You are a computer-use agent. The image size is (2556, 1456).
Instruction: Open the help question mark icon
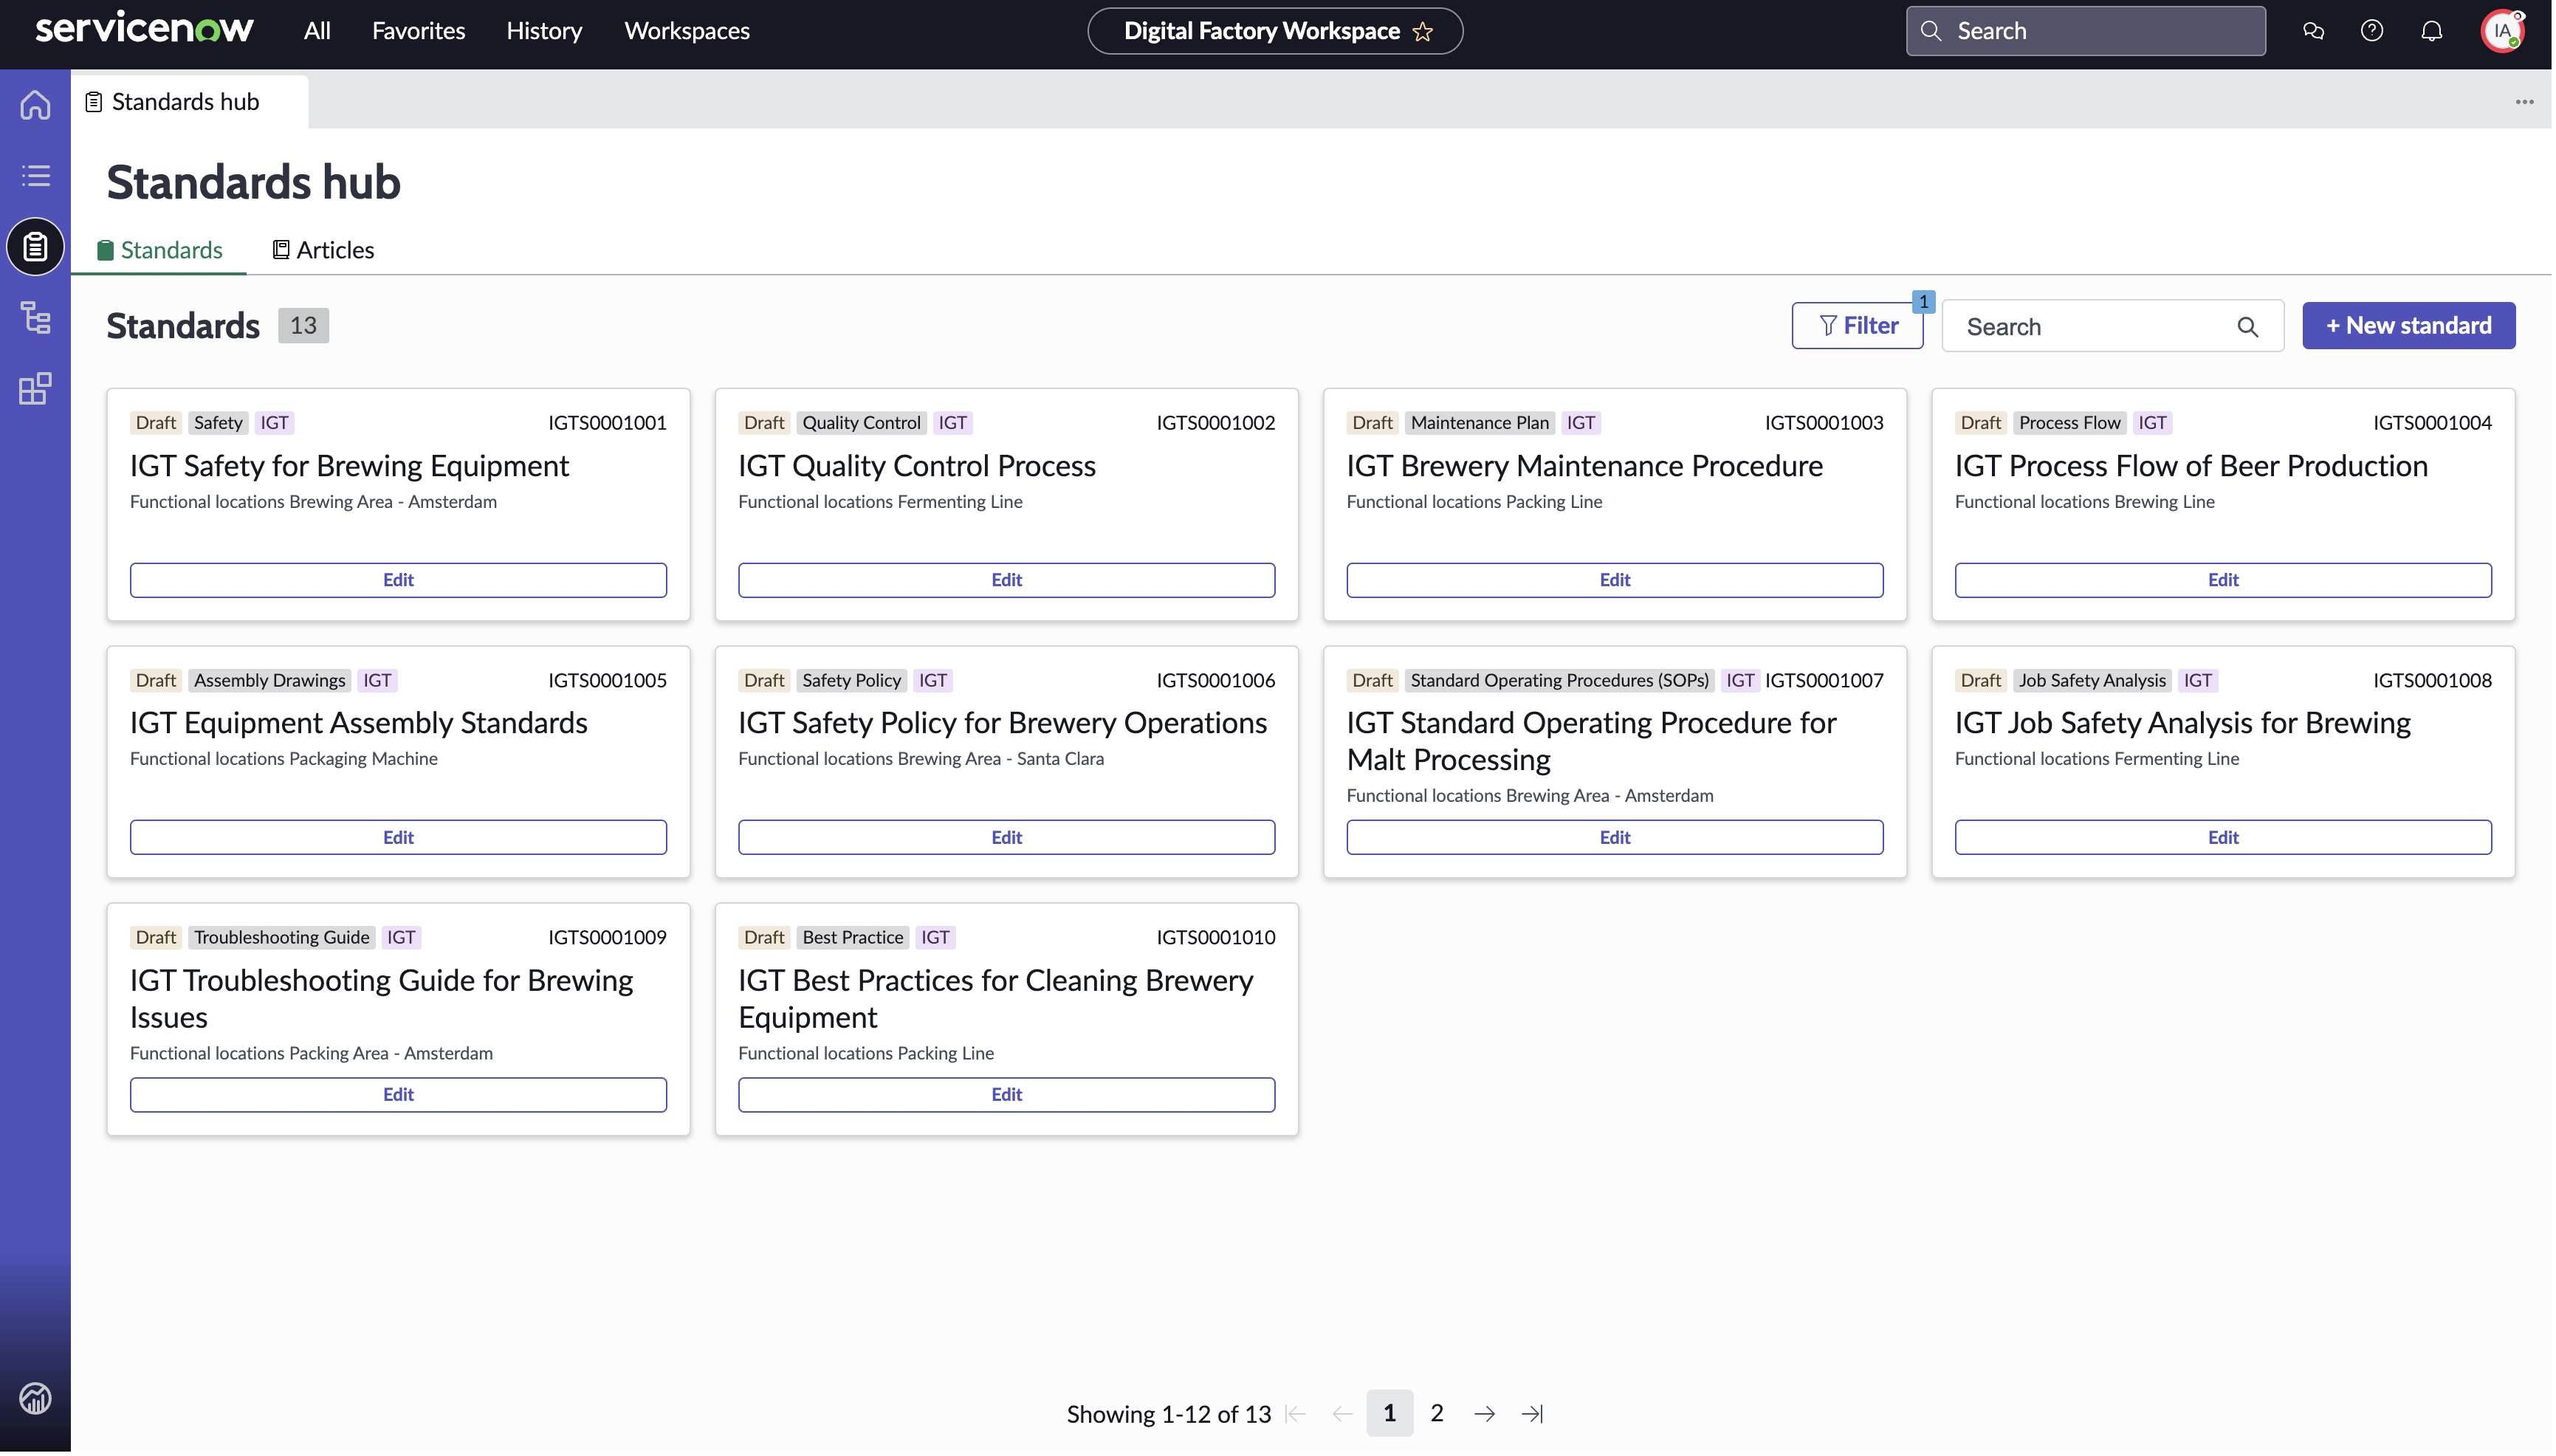point(2372,31)
